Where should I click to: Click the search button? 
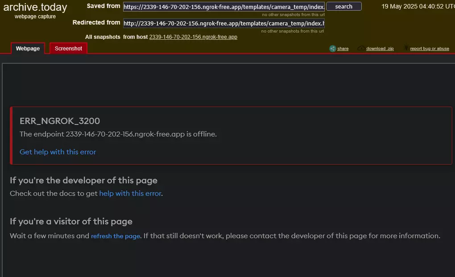344,6
